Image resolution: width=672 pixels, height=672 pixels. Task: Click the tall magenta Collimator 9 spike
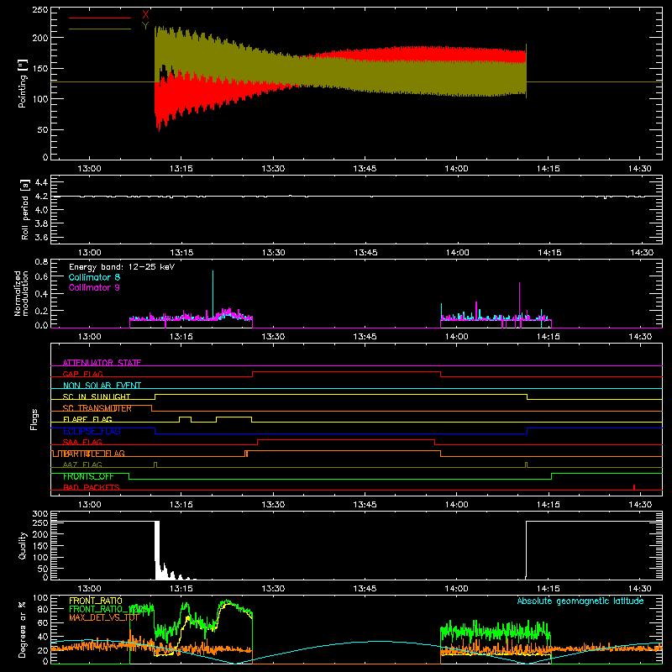click(x=519, y=300)
